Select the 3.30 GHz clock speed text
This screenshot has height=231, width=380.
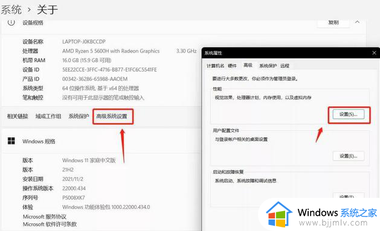point(186,51)
